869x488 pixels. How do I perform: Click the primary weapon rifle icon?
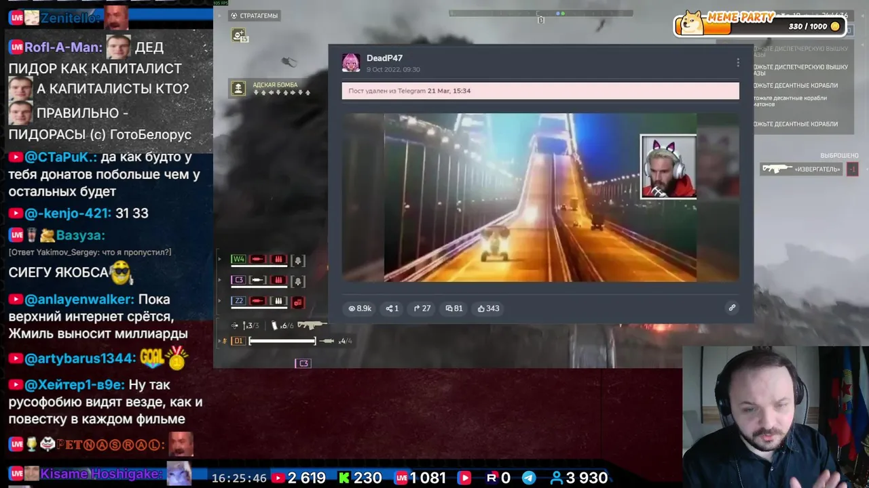tap(312, 325)
